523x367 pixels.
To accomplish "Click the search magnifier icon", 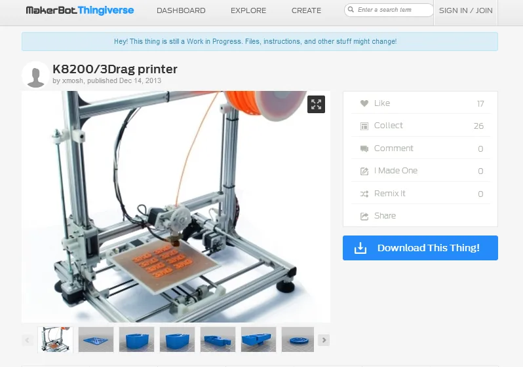I will click(351, 10).
